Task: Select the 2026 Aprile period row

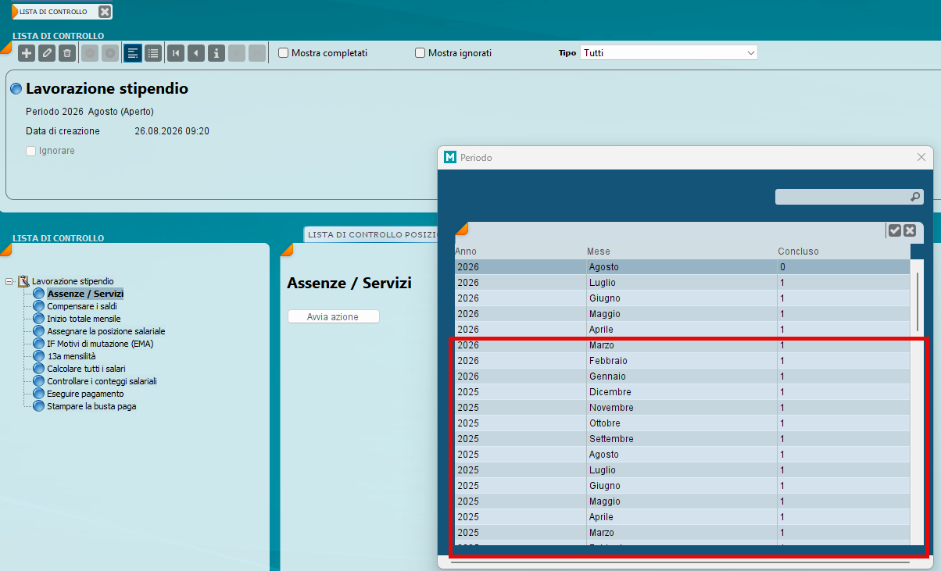Action: point(682,330)
